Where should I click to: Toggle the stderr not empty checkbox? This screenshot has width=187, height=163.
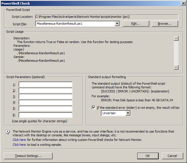94,107
